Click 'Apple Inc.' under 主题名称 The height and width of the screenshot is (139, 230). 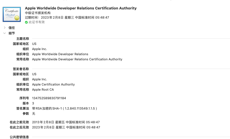click(x=40, y=49)
